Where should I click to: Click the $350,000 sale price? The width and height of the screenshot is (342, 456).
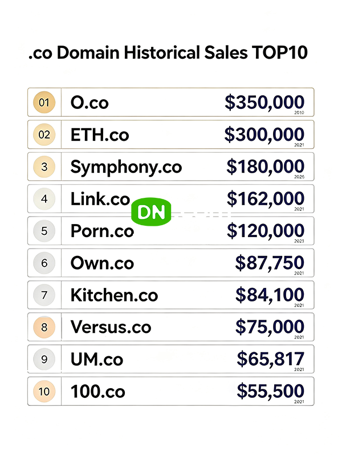(264, 103)
